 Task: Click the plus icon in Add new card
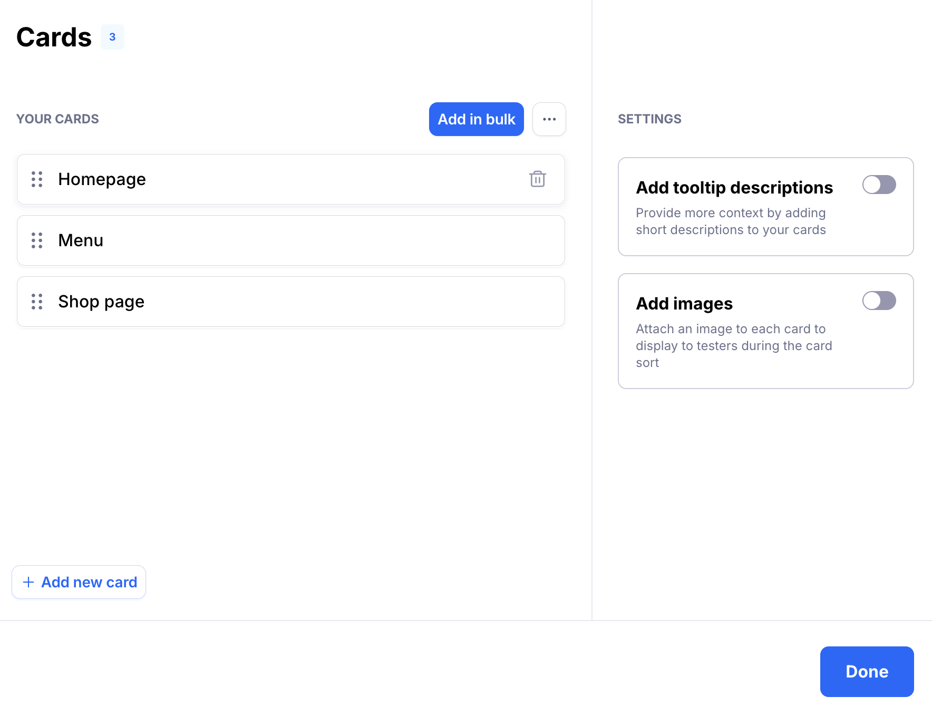tap(28, 582)
